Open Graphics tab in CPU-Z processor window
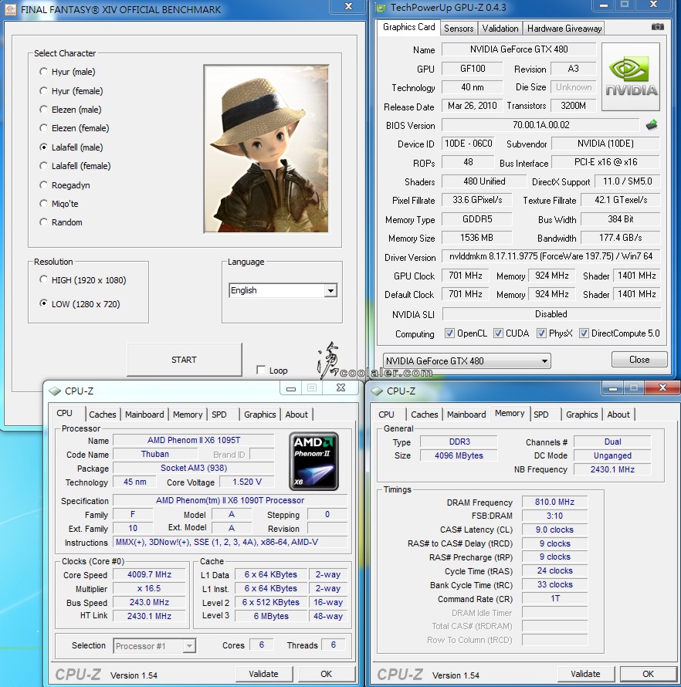 (260, 415)
